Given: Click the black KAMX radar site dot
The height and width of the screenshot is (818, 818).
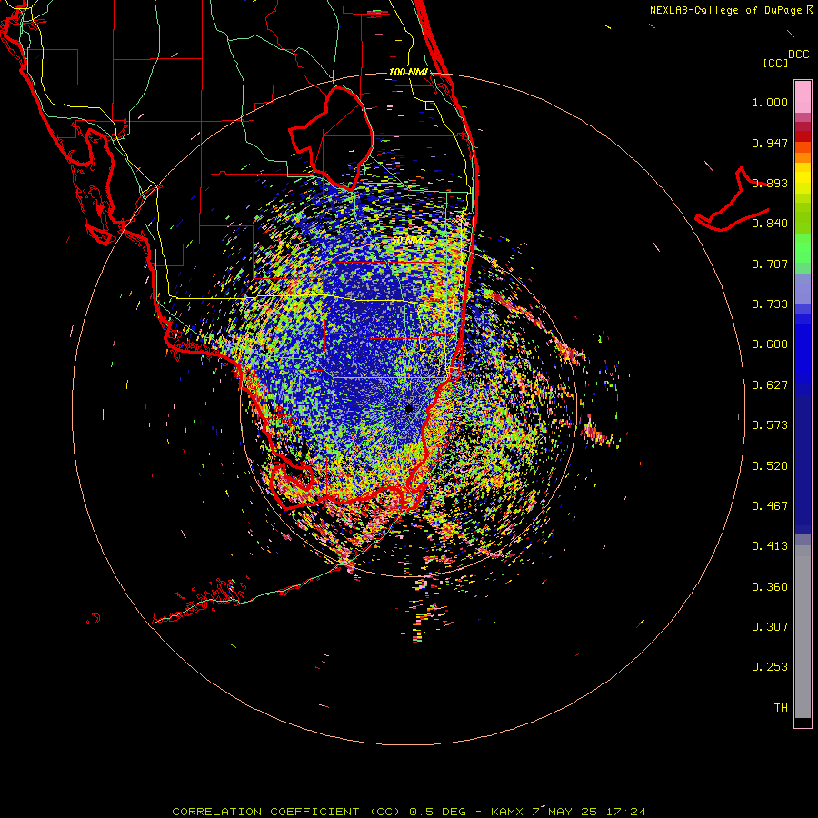Looking at the screenshot, I should [x=409, y=408].
